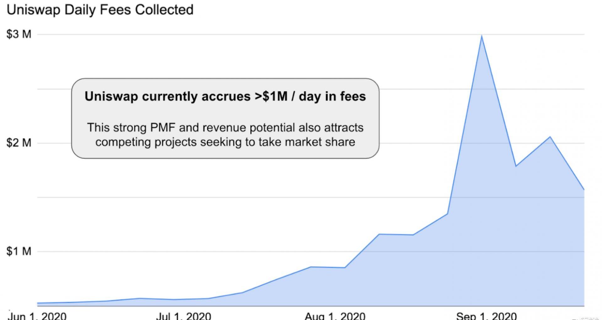Click the $2 M y-axis label
The height and width of the screenshot is (320, 602).
[19, 143]
